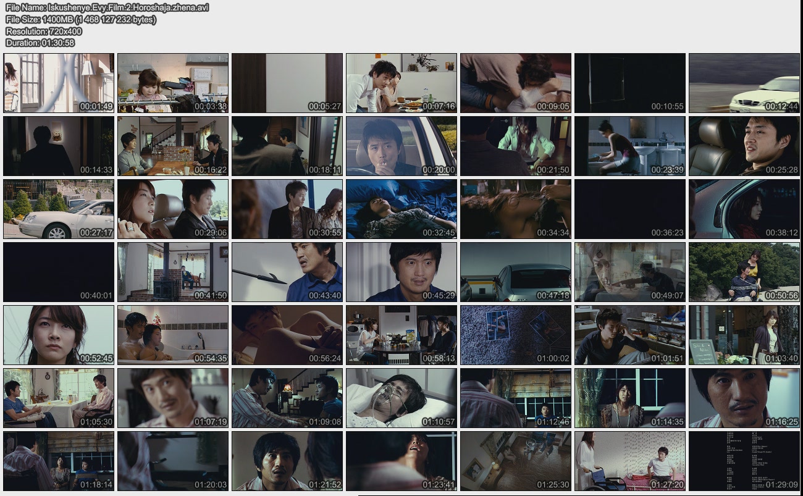Click the dark thumbnail timestamped 00:40:01
Viewport: 803px width, 496px height.
tap(59, 272)
